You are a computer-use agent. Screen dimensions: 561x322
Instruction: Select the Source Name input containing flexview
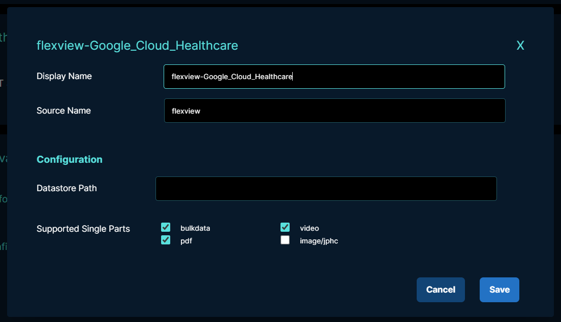(x=334, y=111)
